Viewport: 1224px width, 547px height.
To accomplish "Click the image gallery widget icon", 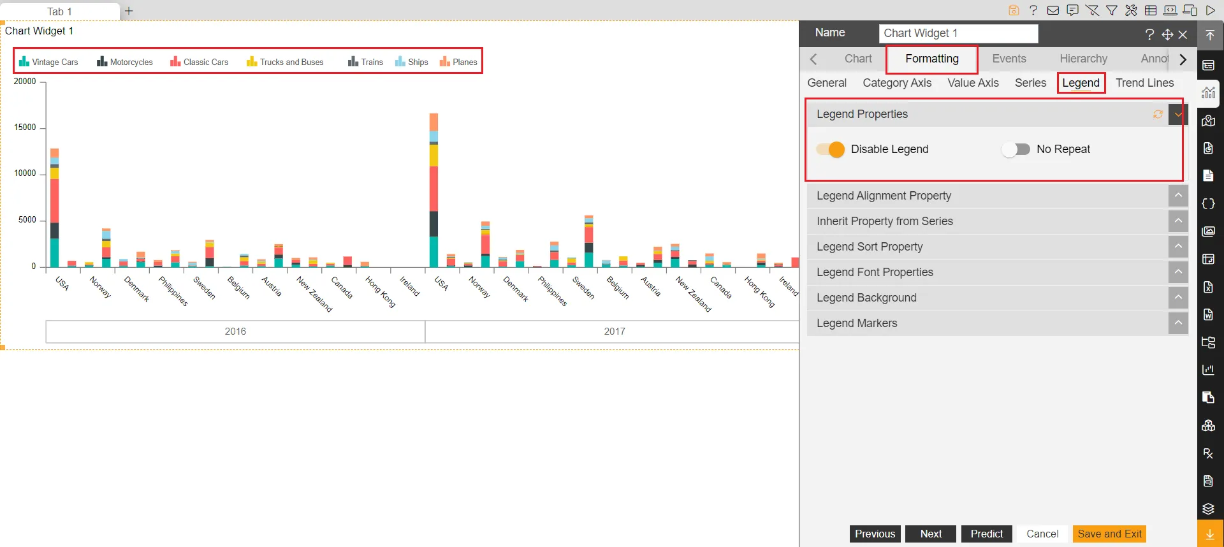I will 1209,231.
